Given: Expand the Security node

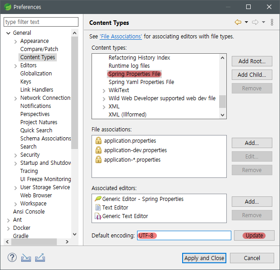Looking at the screenshot, I should [x=15, y=155].
